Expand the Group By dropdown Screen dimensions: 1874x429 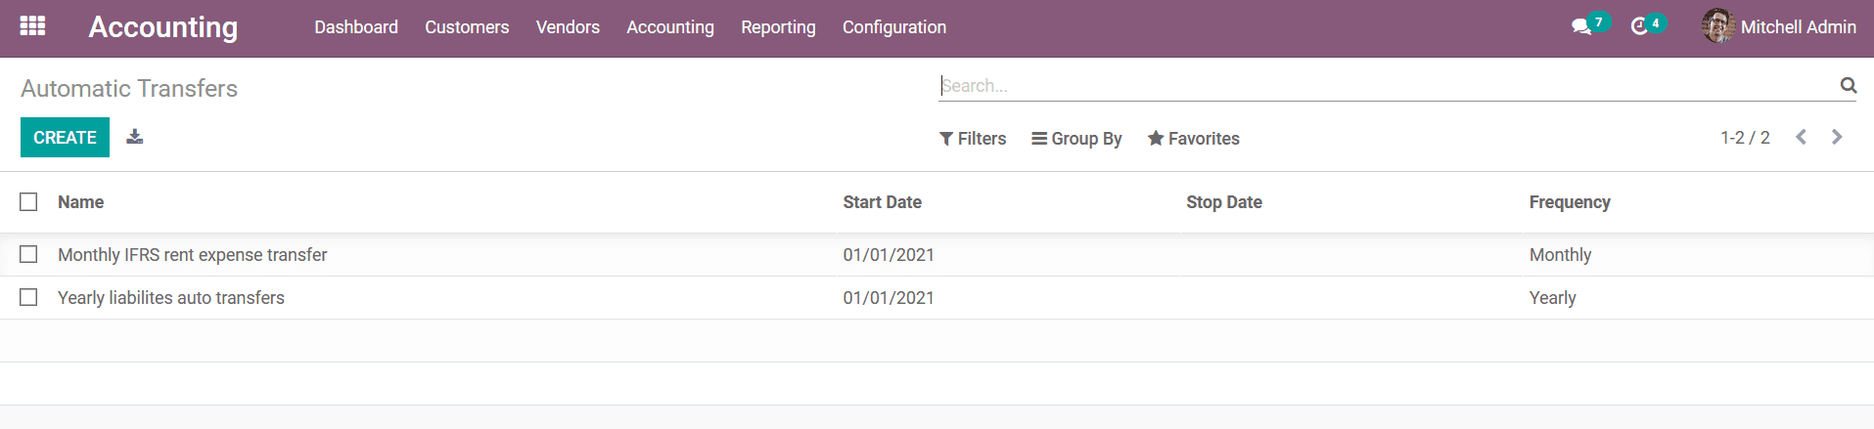pyautogui.click(x=1076, y=139)
